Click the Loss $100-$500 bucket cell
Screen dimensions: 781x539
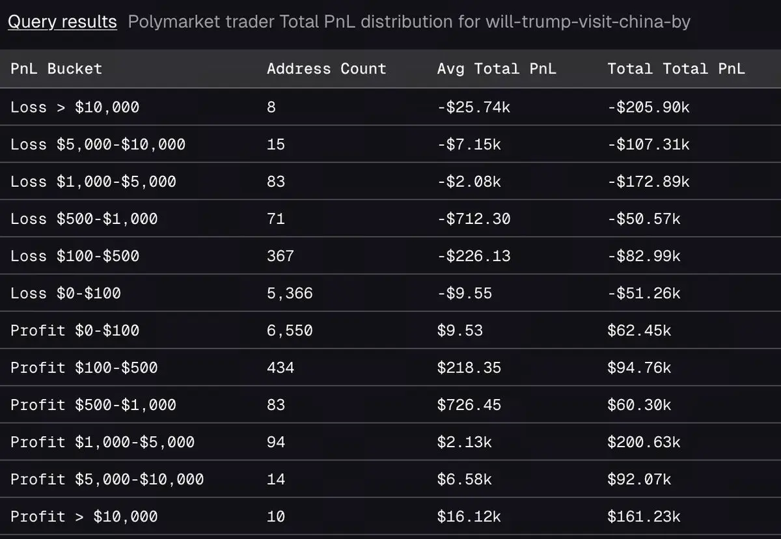[75, 256]
